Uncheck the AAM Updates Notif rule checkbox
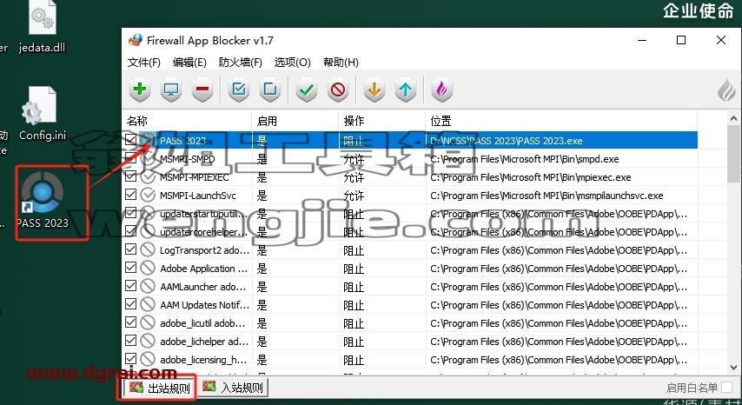 pos(131,304)
